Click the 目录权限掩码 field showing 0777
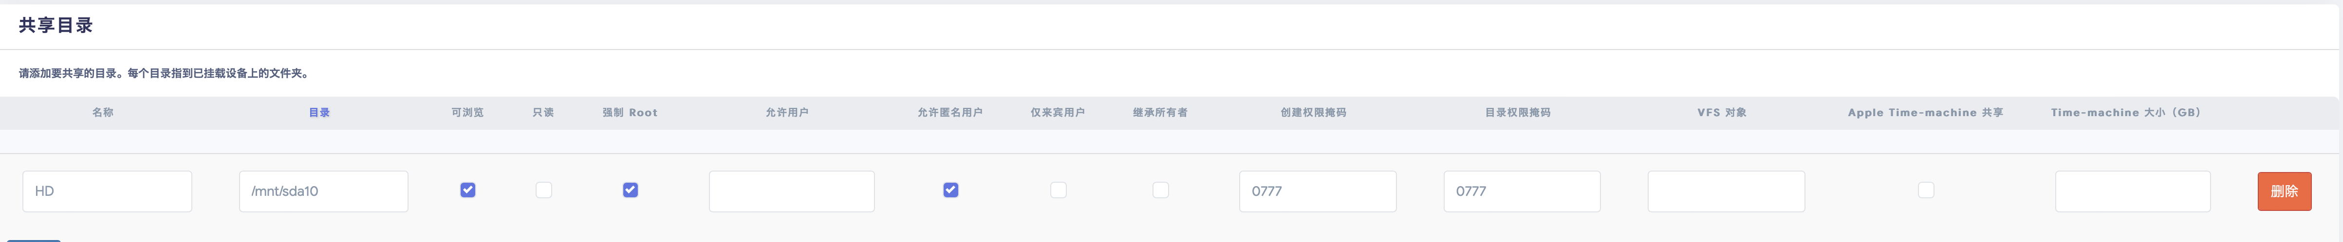 tap(1522, 191)
